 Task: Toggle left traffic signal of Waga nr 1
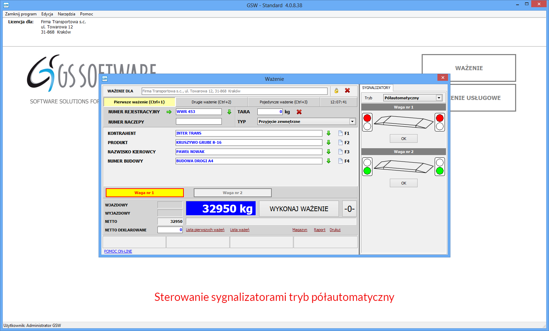pos(367,122)
